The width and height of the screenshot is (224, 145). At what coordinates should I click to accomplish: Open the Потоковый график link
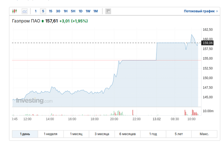pyautogui.click(x=201, y=11)
